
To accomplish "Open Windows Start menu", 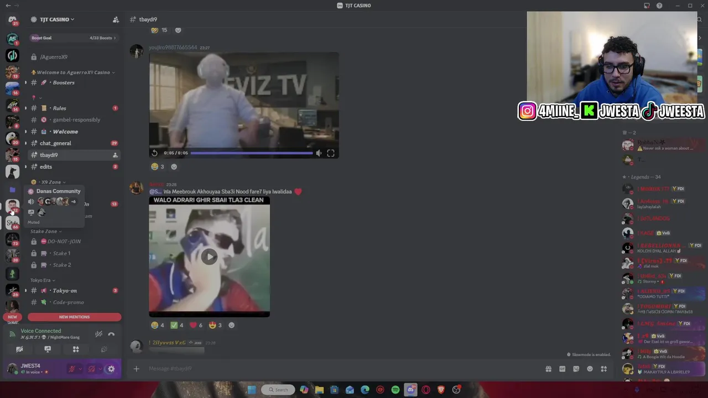I will click(252, 390).
